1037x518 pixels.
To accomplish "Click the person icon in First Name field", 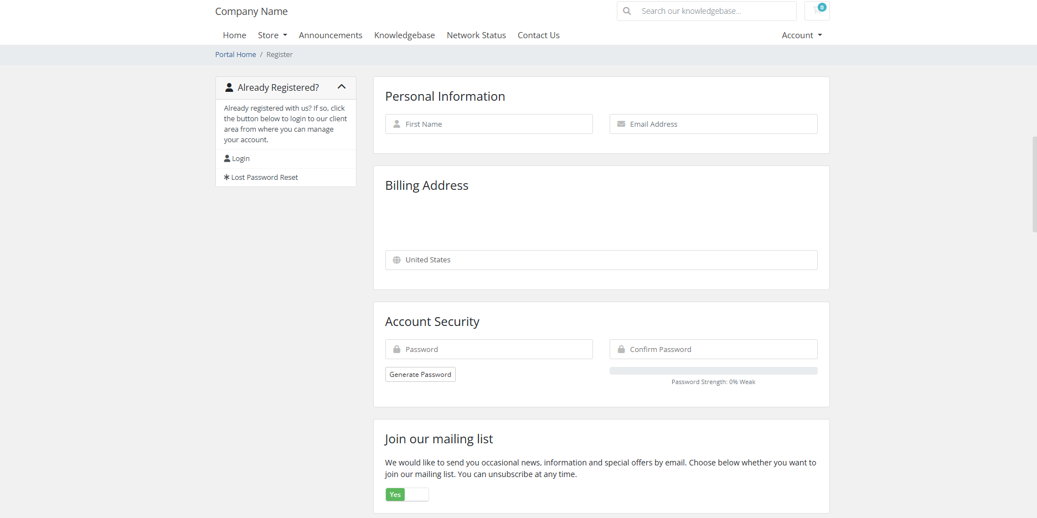I will (x=396, y=124).
